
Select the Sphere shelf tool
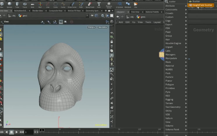10,4
